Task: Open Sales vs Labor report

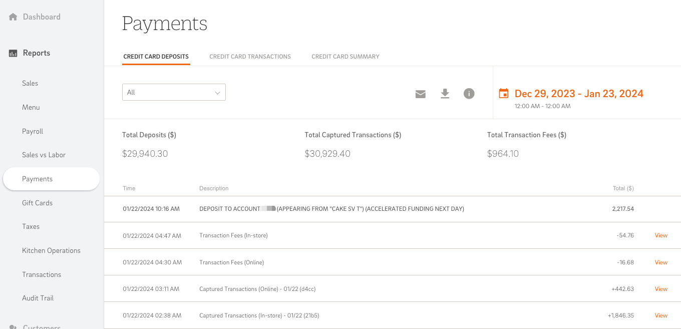Action: [44, 155]
